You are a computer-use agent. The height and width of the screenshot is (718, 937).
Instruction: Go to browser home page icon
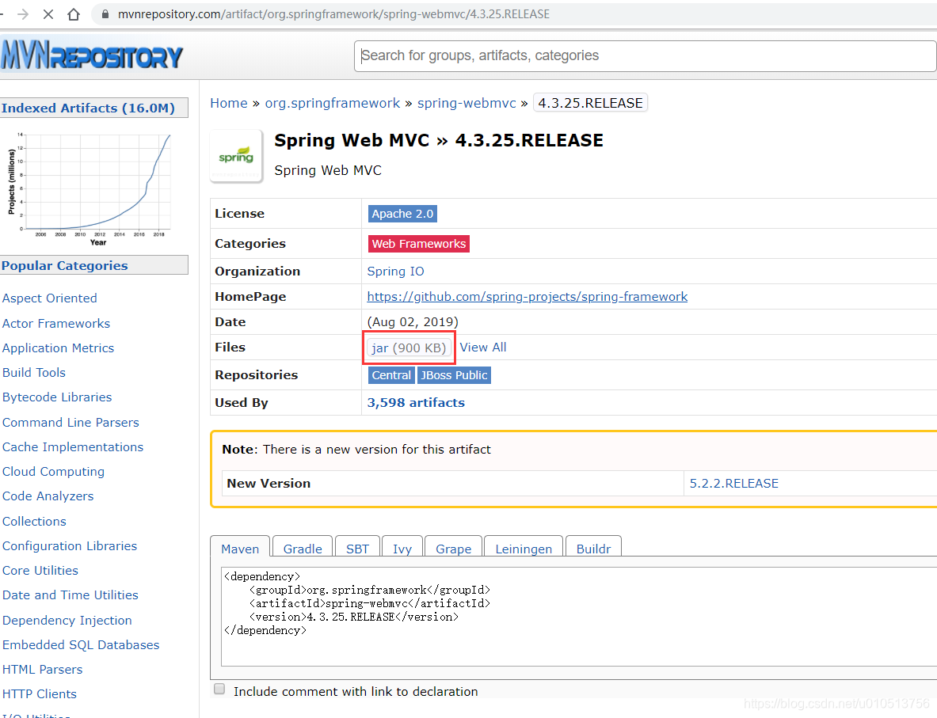pos(74,14)
